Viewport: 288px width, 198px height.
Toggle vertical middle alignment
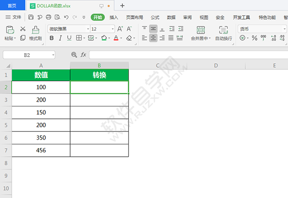click(x=153, y=29)
